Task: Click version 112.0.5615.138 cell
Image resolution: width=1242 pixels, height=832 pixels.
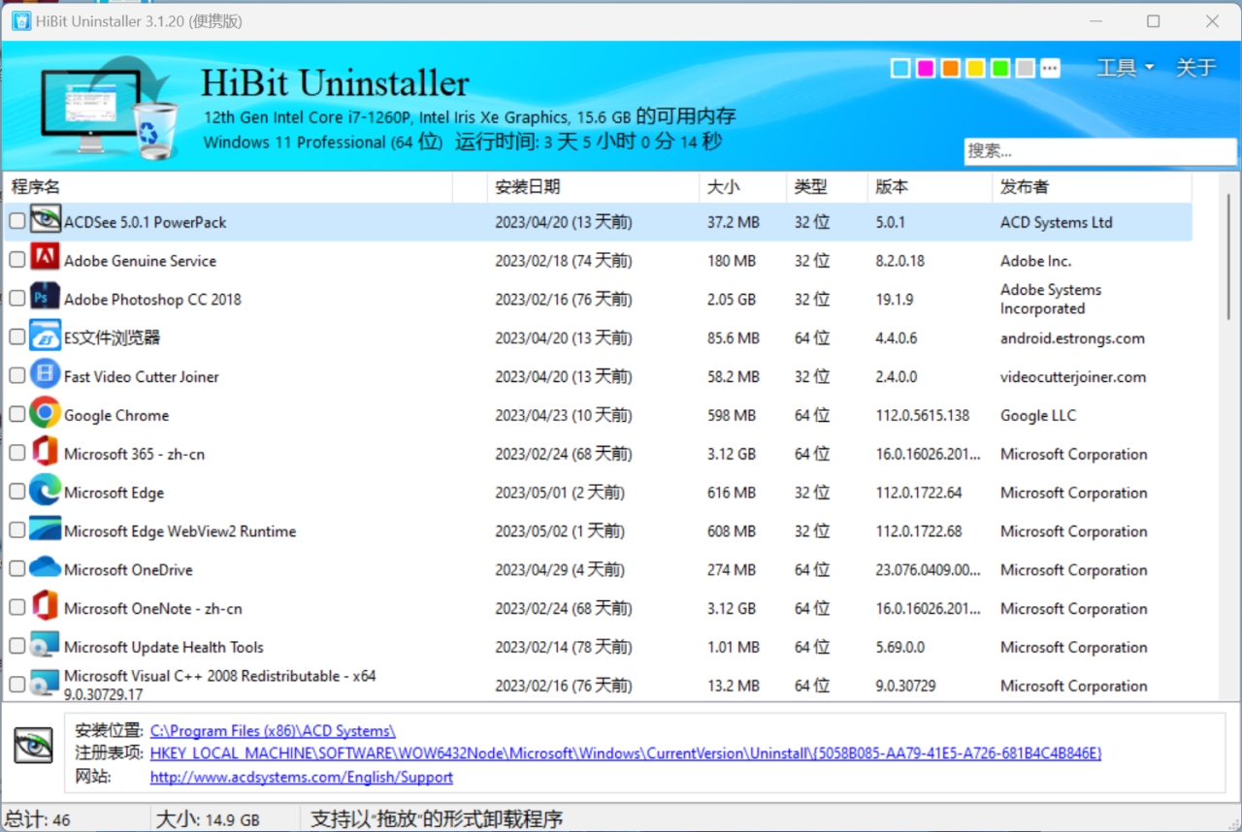Action: [x=923, y=415]
